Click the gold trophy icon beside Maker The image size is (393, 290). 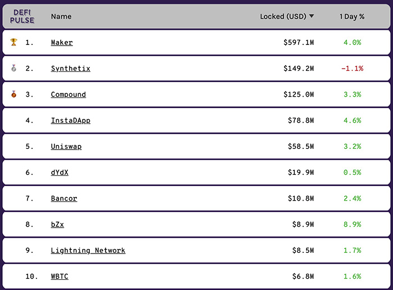(x=14, y=42)
